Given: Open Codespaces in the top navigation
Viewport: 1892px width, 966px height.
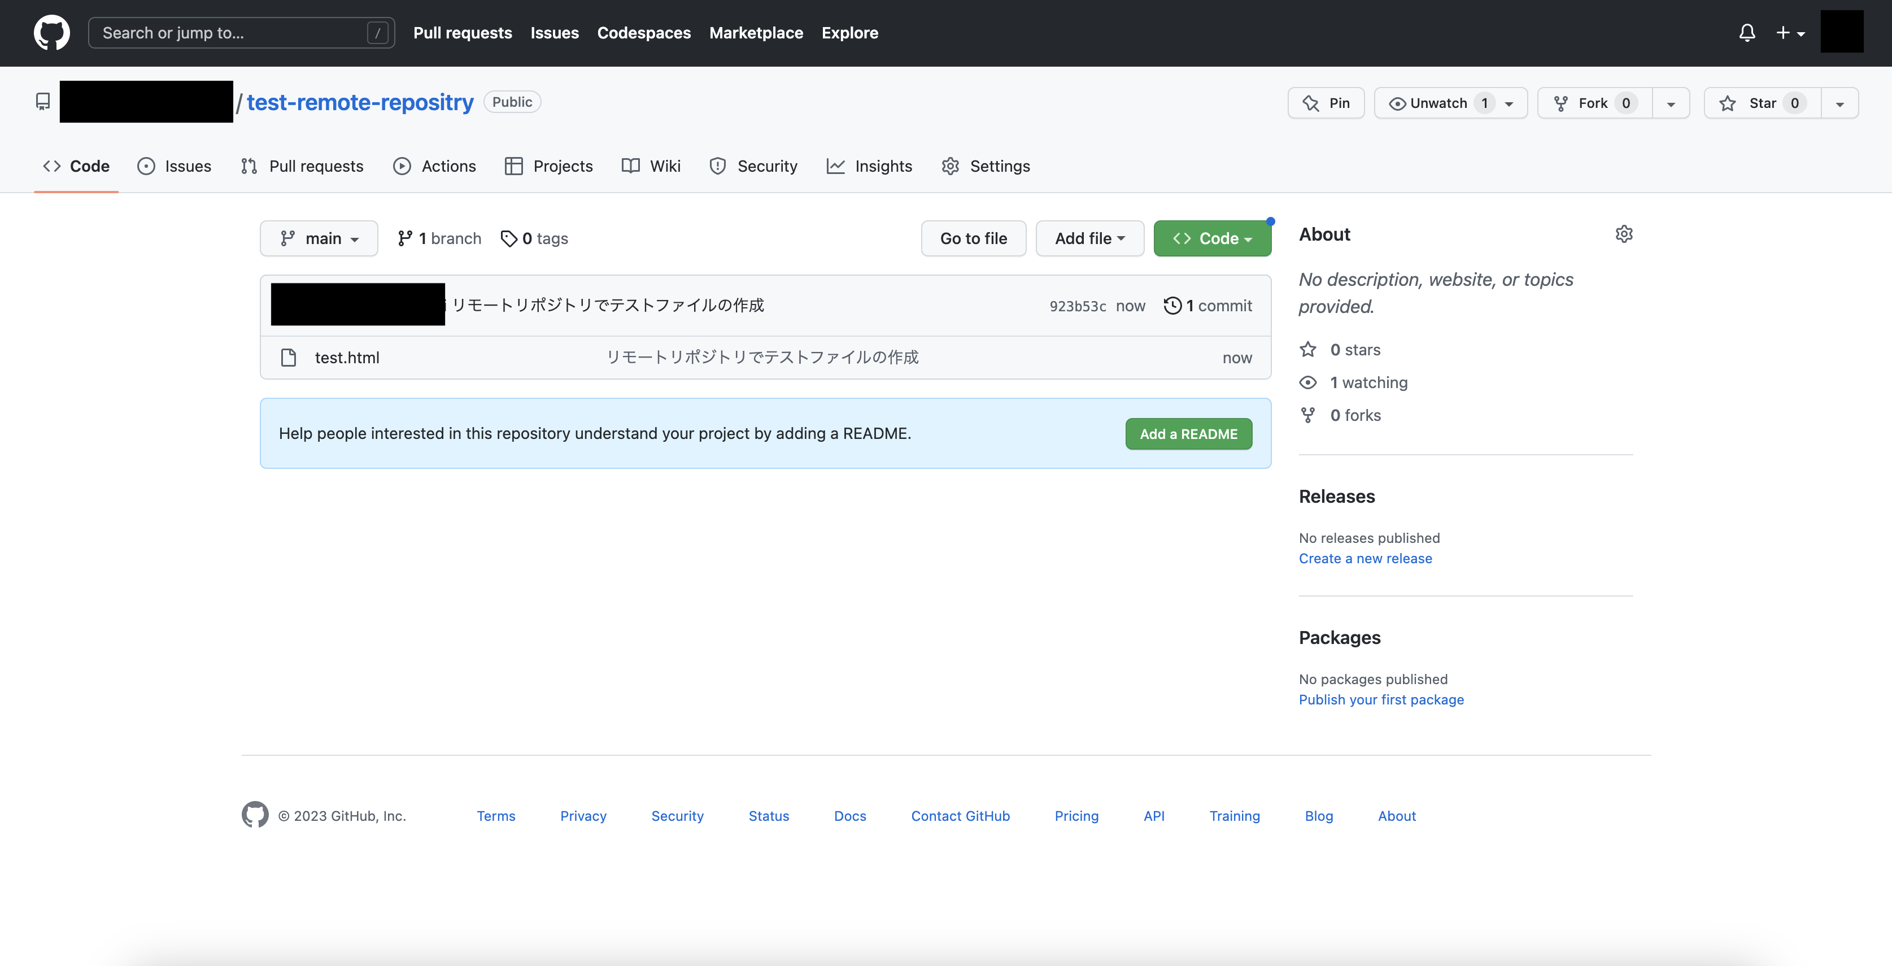Looking at the screenshot, I should [643, 33].
